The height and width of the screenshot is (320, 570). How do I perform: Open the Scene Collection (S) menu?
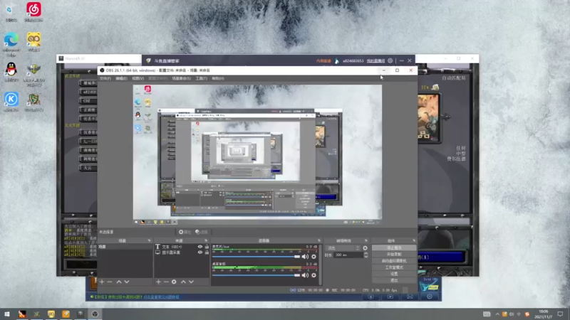[182, 78]
